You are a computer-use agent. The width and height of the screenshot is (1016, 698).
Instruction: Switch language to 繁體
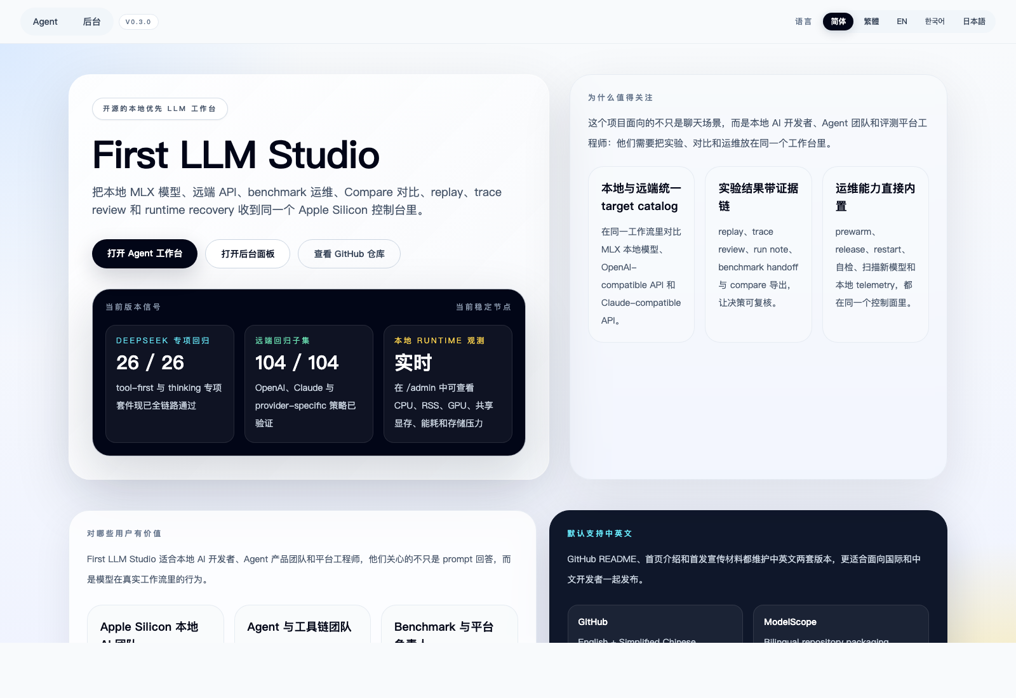(871, 22)
